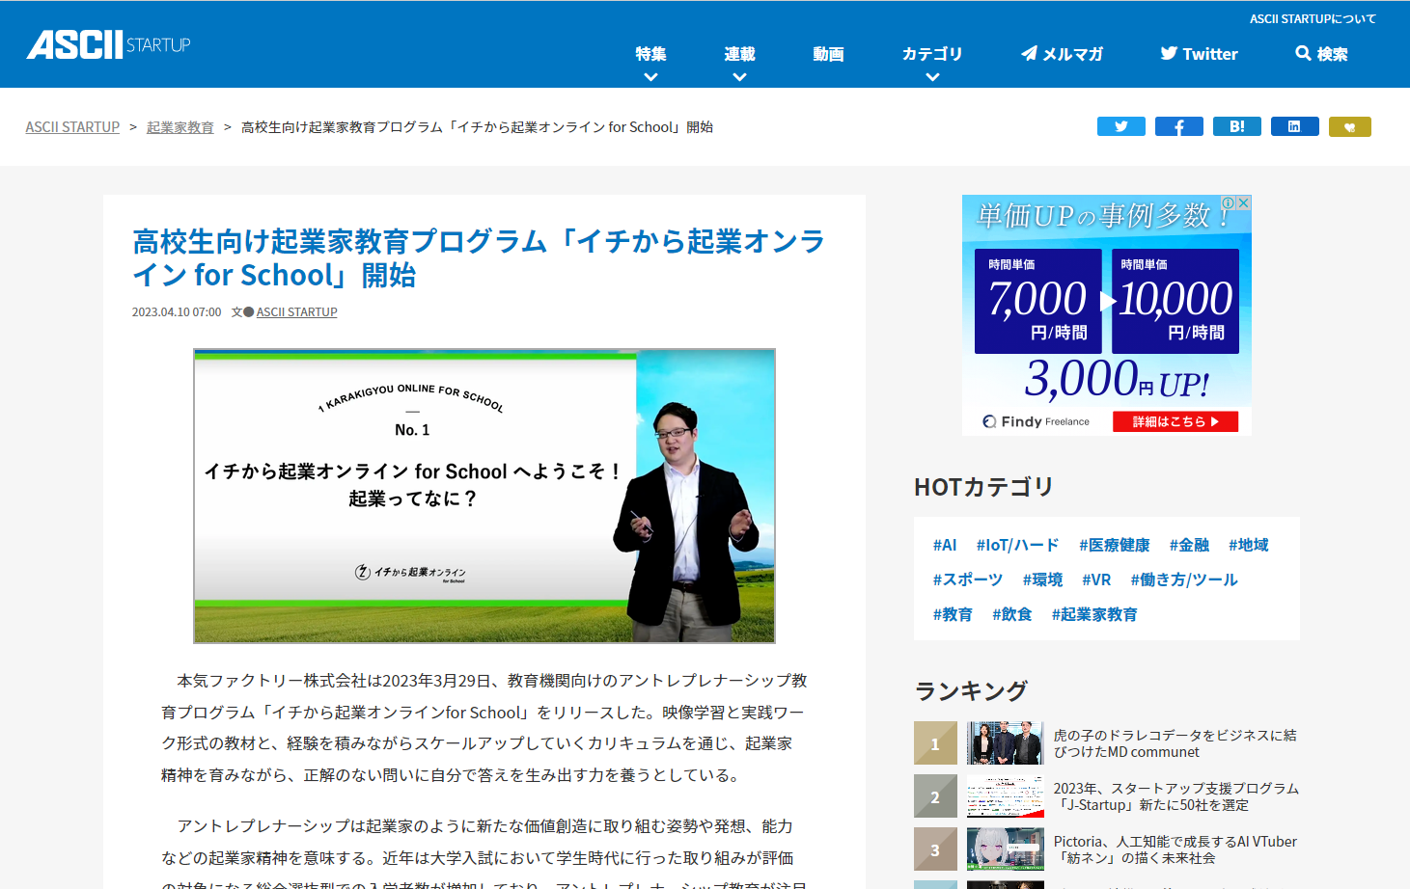Click the ASCII STARTUP logo
The width and height of the screenshot is (1410, 889).
[107, 42]
